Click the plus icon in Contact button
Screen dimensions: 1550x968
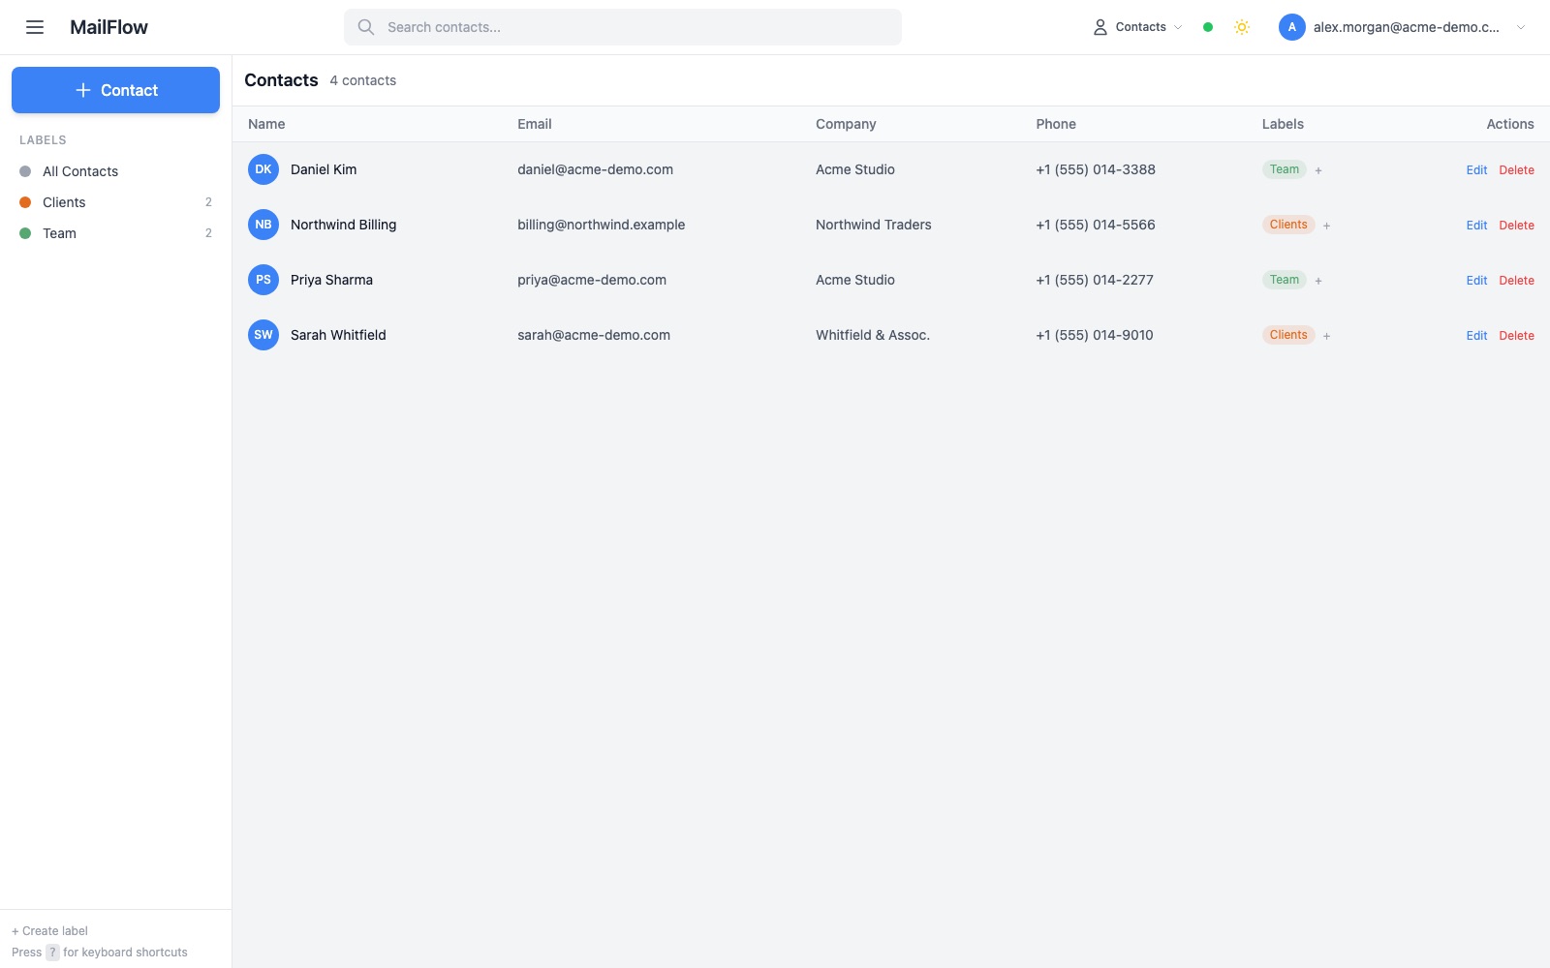[x=83, y=90]
